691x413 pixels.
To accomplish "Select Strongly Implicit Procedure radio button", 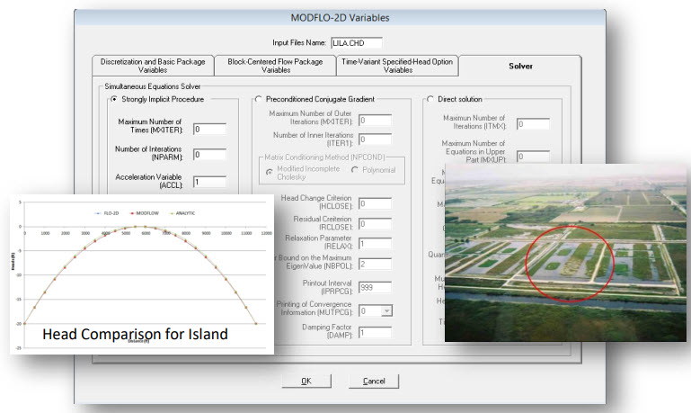I will 114,99.
